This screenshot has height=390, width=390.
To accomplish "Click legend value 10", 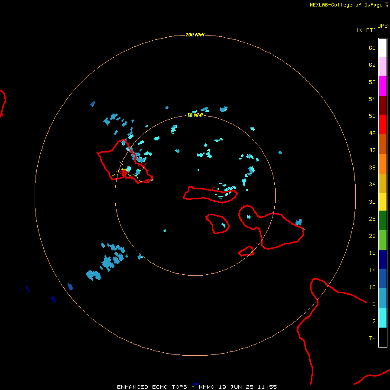I will (372, 287).
